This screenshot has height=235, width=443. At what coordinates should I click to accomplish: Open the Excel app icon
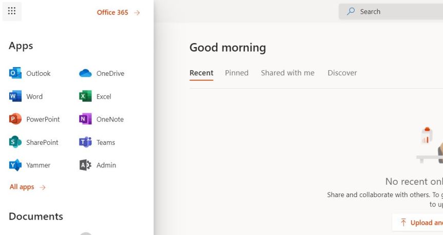85,96
